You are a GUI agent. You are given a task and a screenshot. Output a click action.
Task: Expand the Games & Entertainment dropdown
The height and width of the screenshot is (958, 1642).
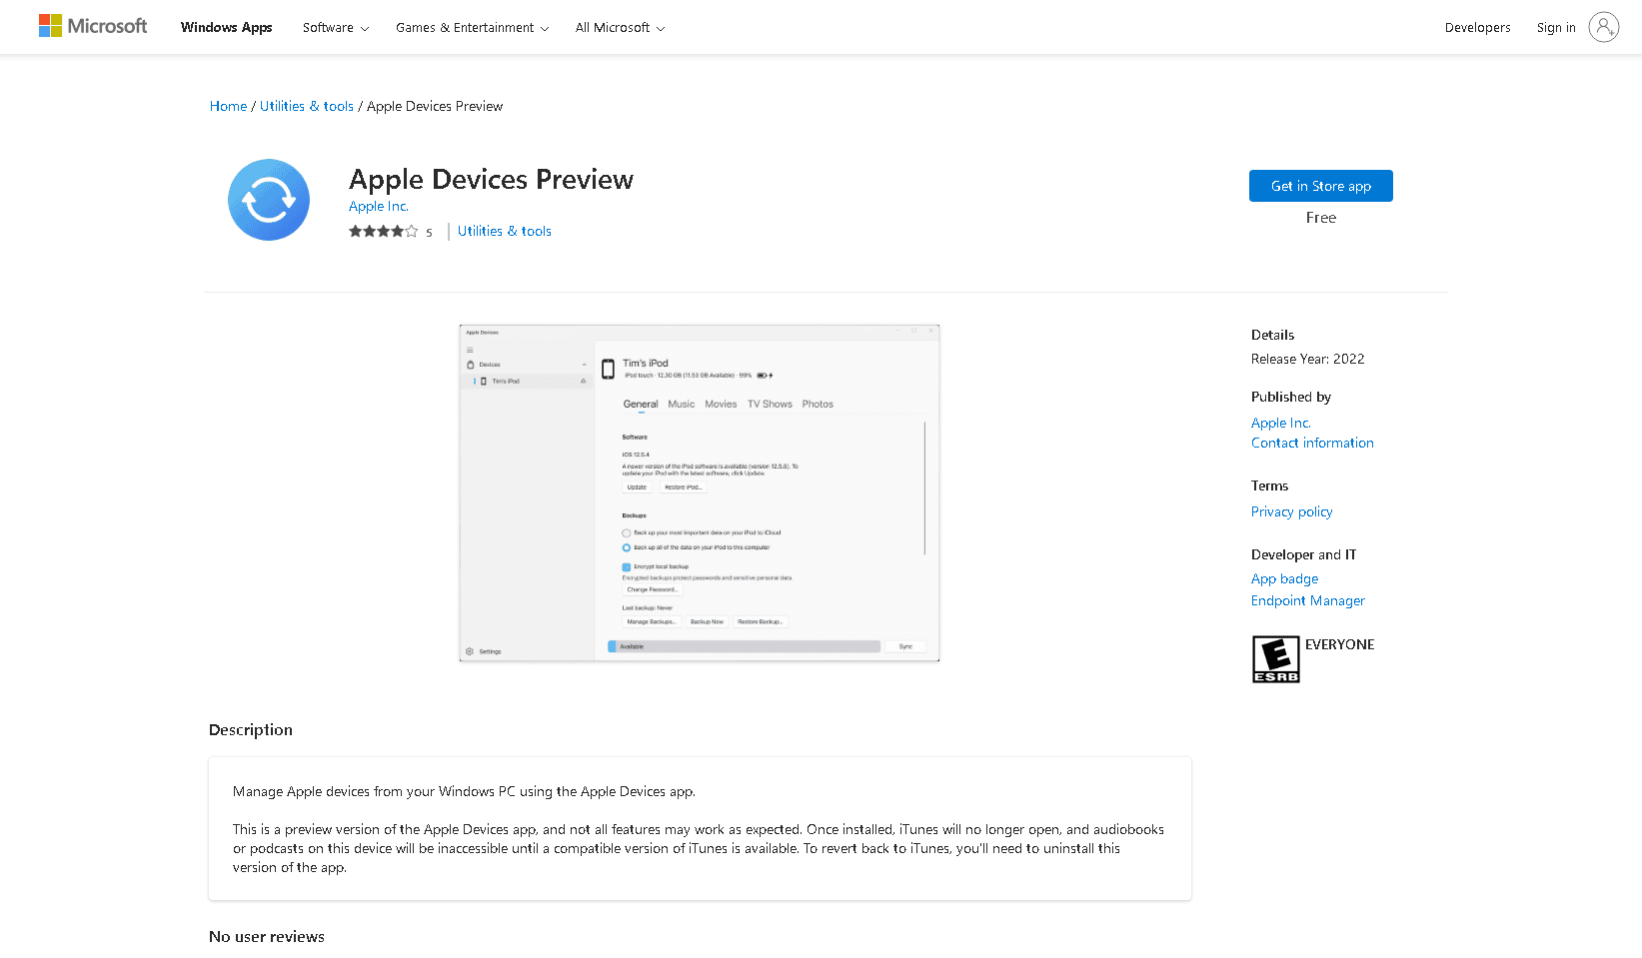click(472, 28)
